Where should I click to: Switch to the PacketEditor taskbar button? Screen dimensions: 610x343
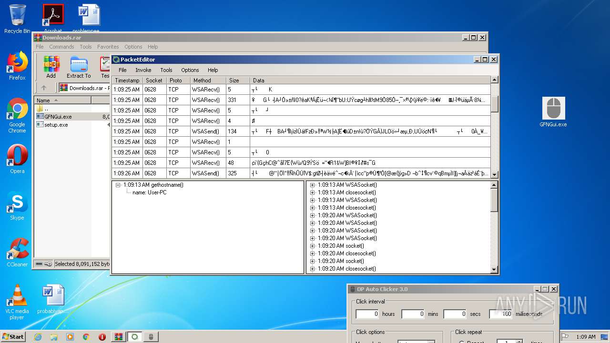click(135, 337)
